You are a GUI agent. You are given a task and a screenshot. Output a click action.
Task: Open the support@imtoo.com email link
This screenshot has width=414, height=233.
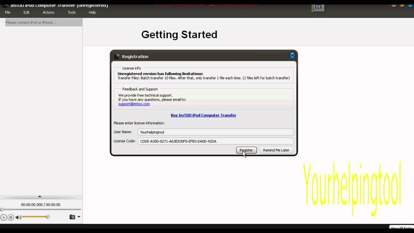pos(134,104)
